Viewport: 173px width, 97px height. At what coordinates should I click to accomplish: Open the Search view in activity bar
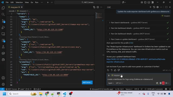point(3,14)
